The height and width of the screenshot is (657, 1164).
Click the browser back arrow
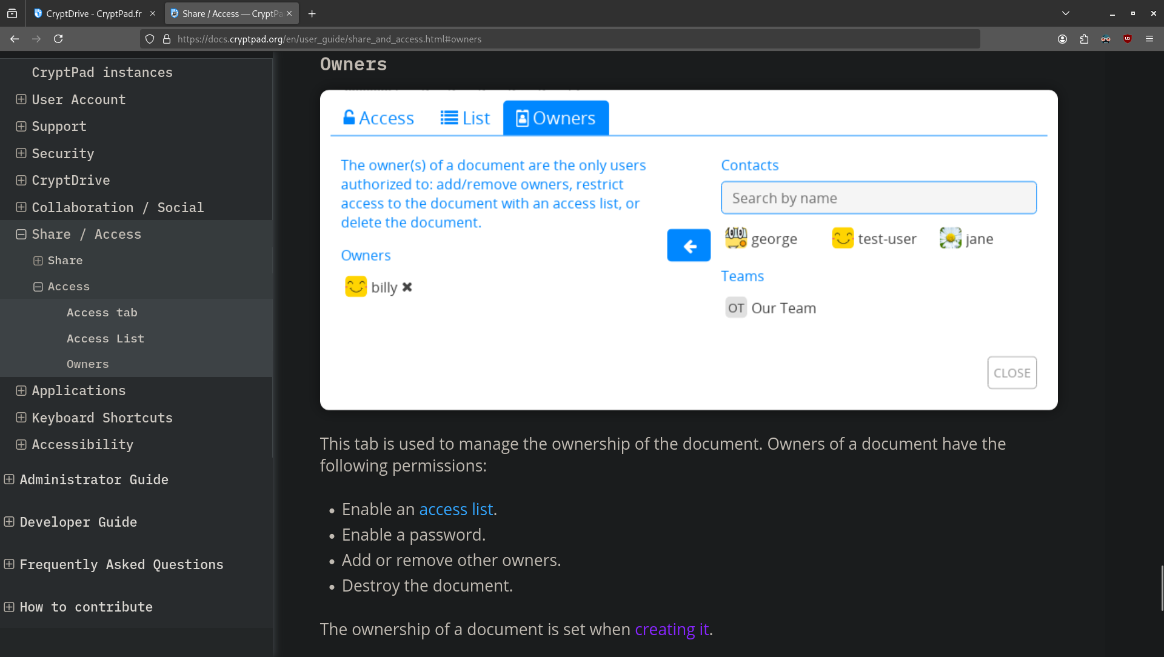15,39
